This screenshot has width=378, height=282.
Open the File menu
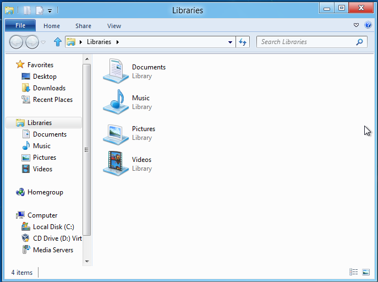pyautogui.click(x=20, y=26)
